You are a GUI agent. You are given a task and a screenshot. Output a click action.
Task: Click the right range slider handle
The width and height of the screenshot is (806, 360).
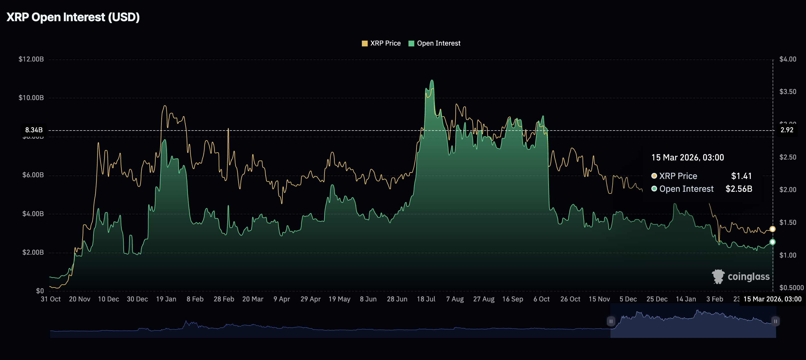[775, 321]
